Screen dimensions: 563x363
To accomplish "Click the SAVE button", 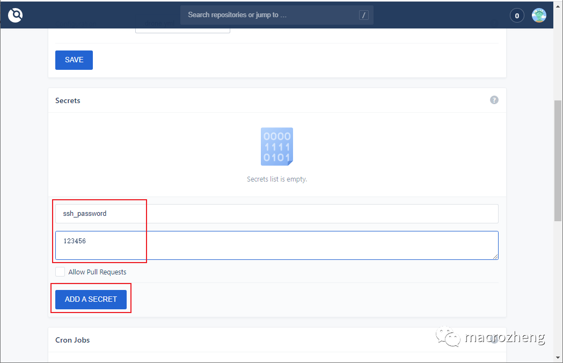I will click(74, 60).
